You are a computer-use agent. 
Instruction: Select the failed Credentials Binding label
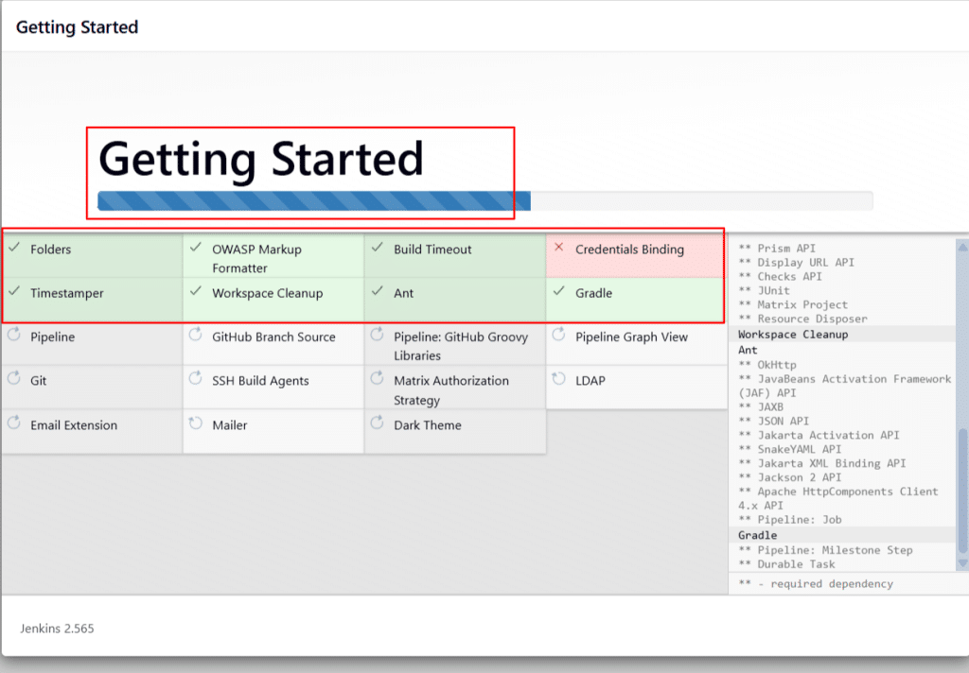(x=629, y=250)
